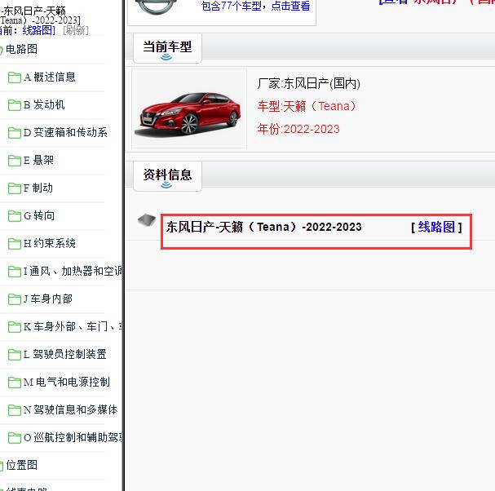Select tree item J 车身内部
This screenshot has width=495, height=491.
48,299
